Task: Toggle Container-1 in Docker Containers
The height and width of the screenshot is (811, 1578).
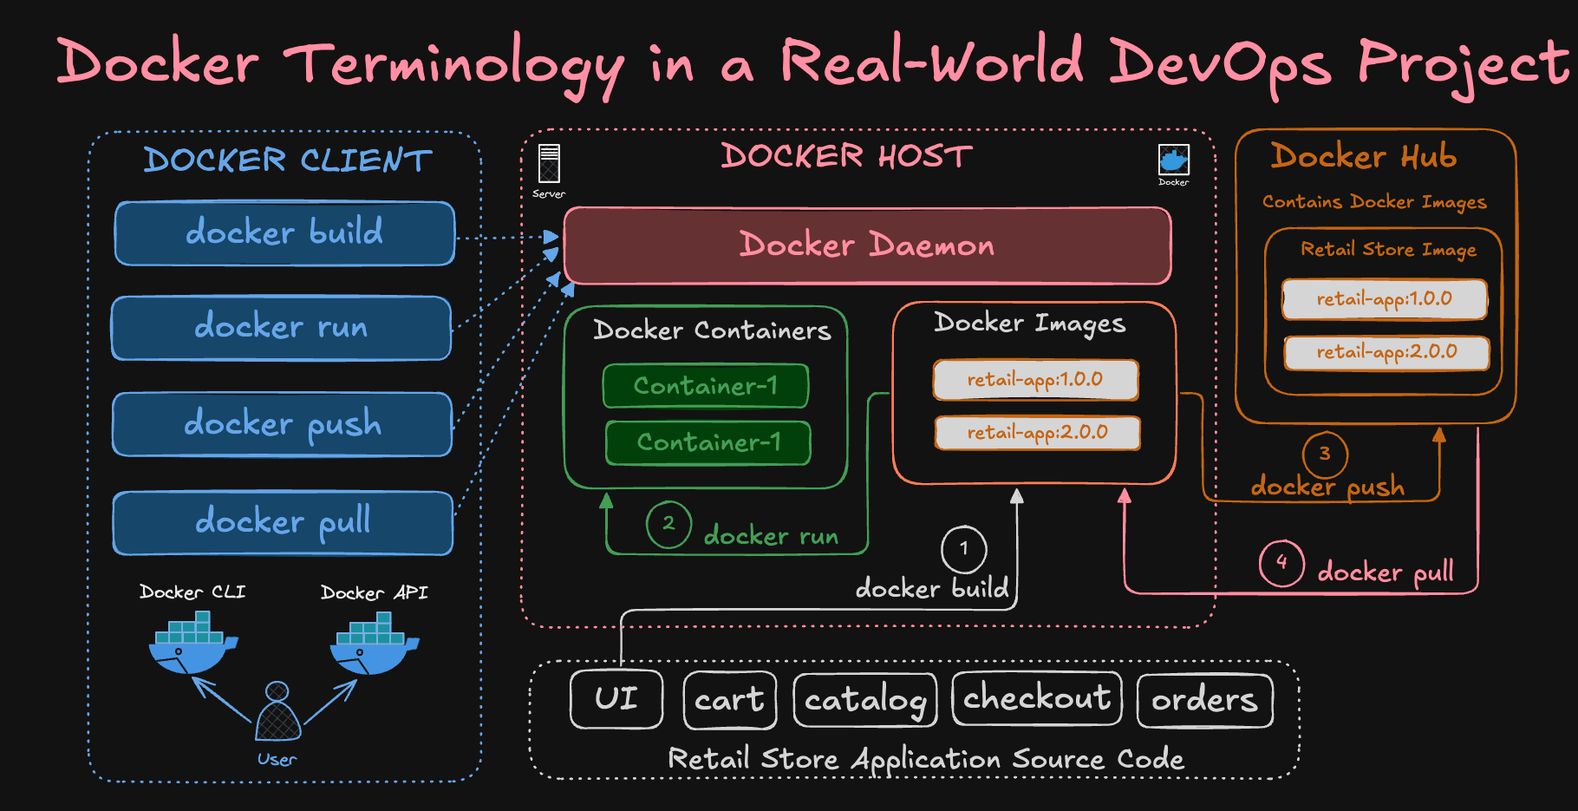Action: click(705, 385)
